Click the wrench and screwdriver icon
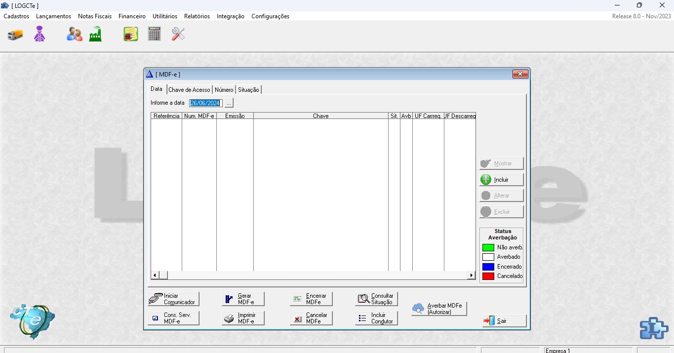This screenshot has width=674, height=353. [178, 34]
